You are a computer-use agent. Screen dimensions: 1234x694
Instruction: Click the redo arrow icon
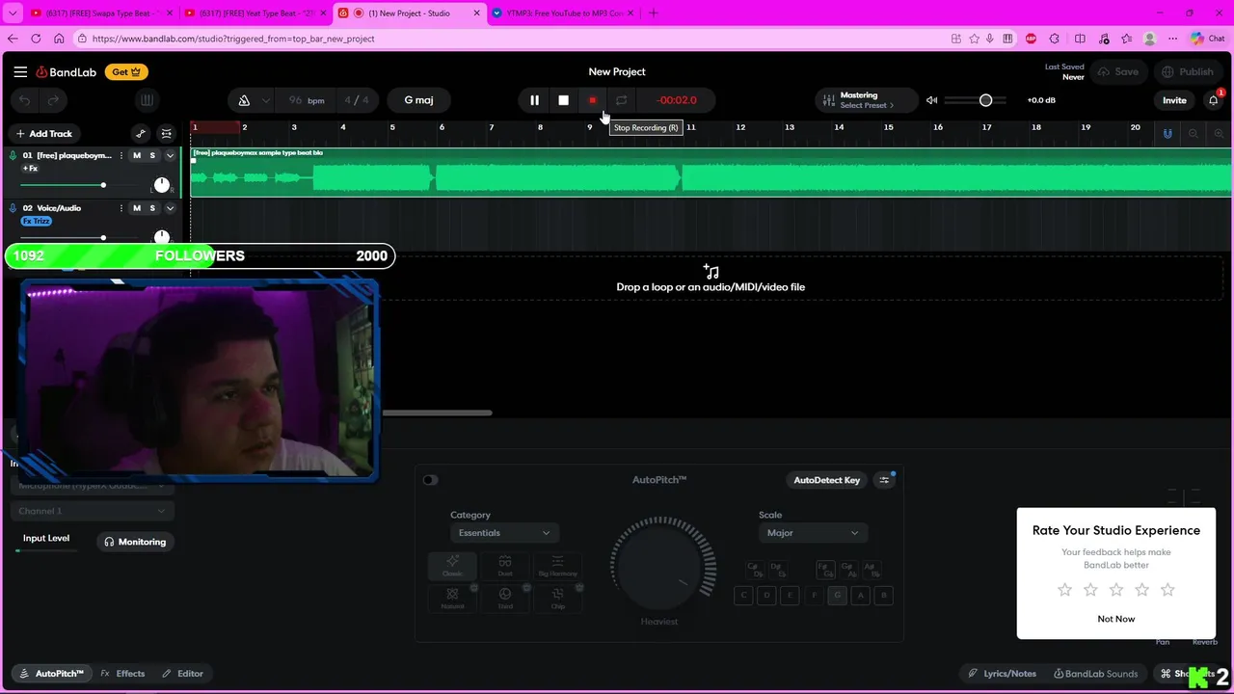[x=53, y=100]
